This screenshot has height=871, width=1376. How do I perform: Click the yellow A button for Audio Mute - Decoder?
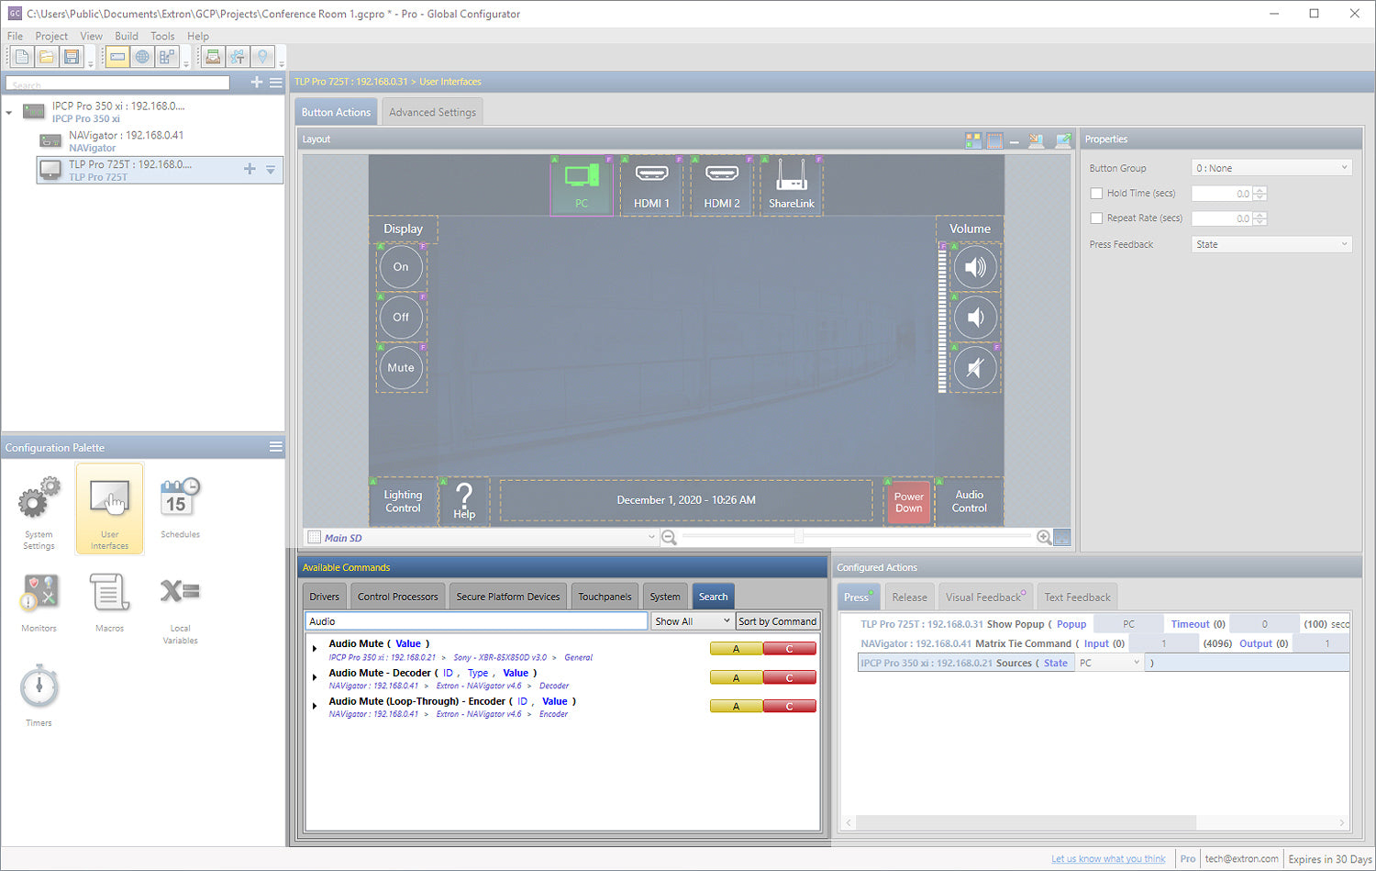click(736, 678)
